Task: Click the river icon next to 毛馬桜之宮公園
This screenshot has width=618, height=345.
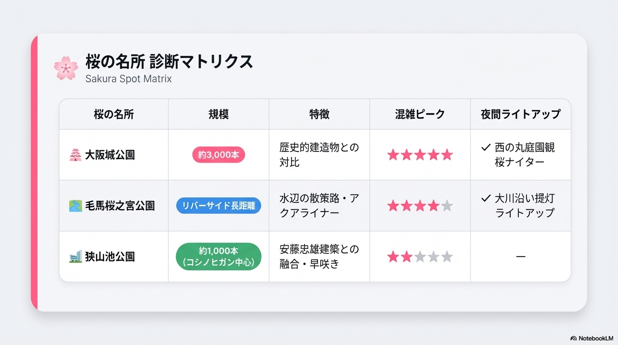Action: coord(75,206)
